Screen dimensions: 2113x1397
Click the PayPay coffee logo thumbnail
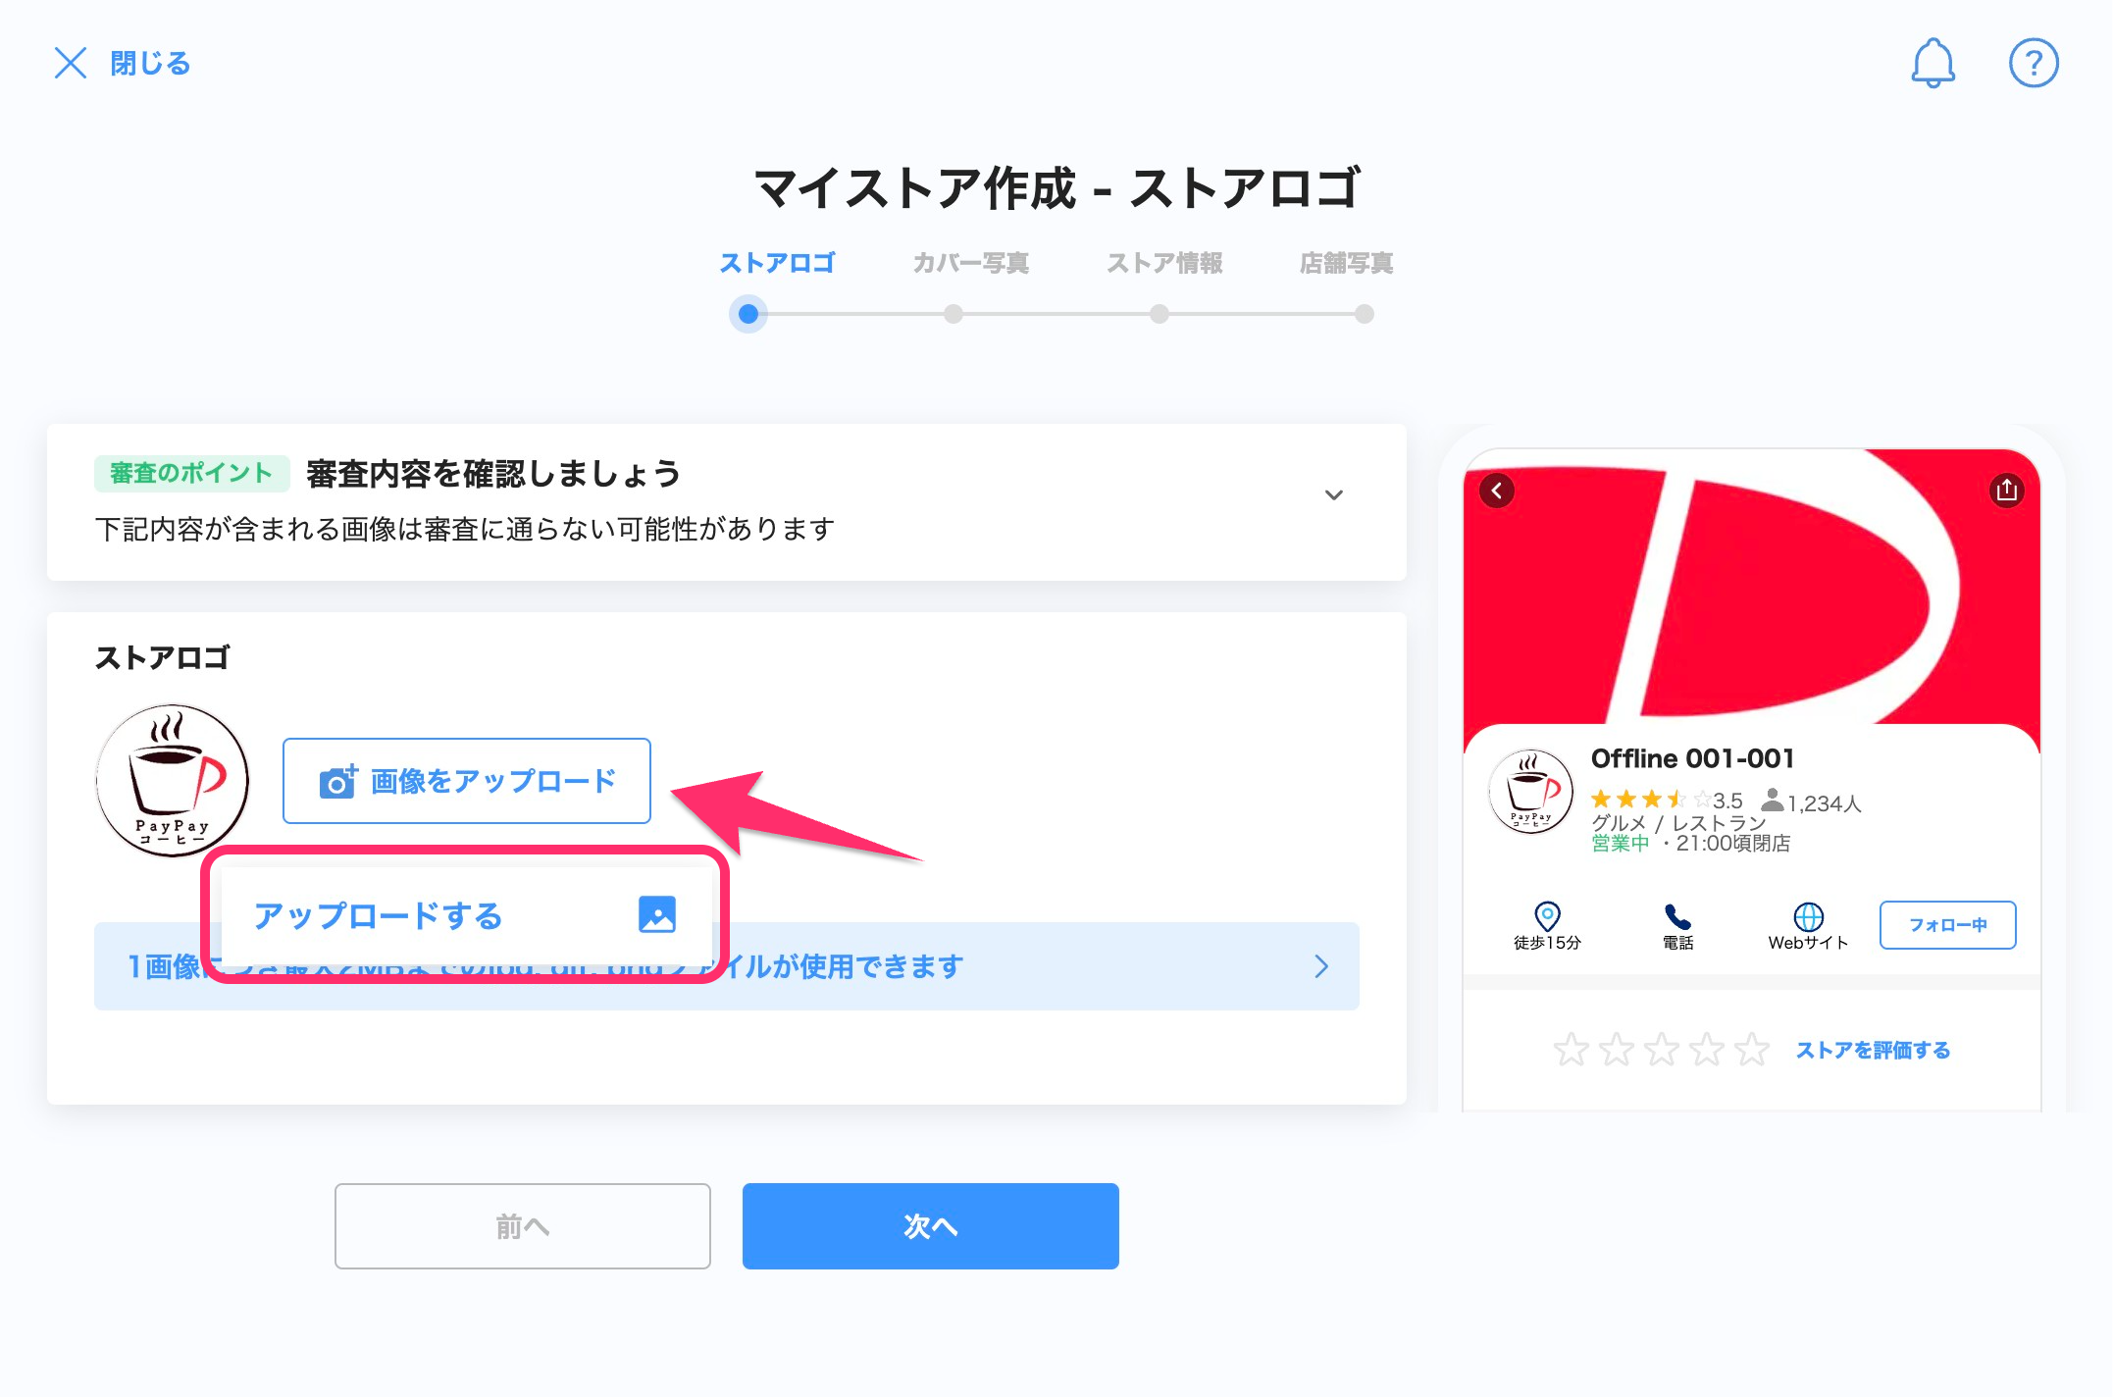173,781
